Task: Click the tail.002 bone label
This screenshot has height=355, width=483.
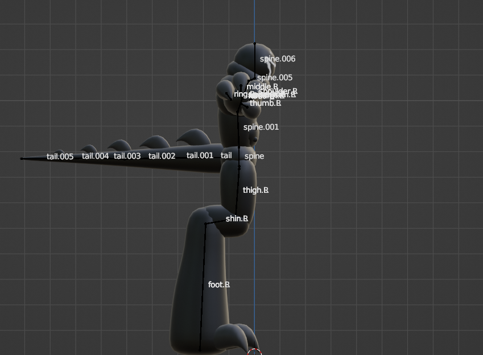Action: coord(162,156)
